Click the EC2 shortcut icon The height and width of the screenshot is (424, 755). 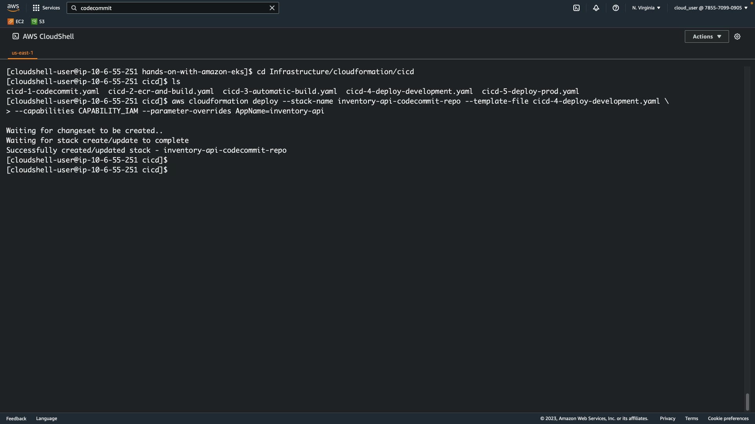point(11,22)
